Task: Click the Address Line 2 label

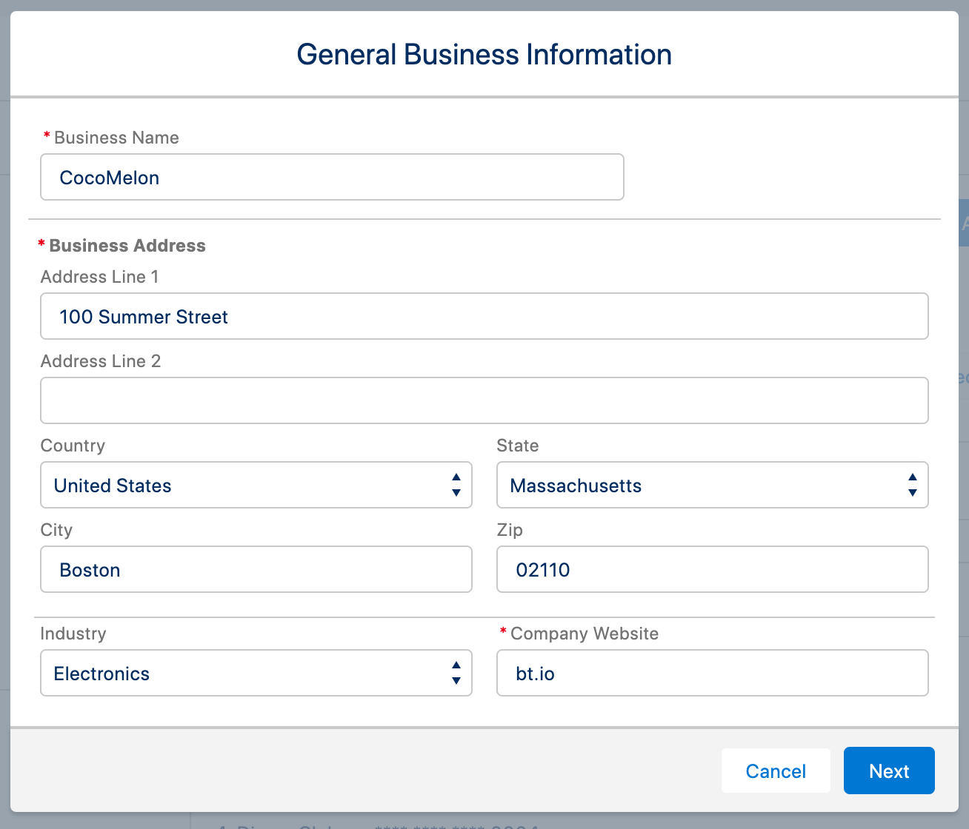Action: point(100,361)
